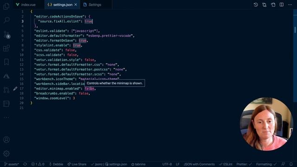Viewport: 297px width, 167px height.
Task: Change LF end of line sequence
Action: [x=177, y=164]
